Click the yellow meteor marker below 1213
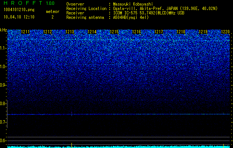Screen dimensions: 233x148 (x=71, y=145)
